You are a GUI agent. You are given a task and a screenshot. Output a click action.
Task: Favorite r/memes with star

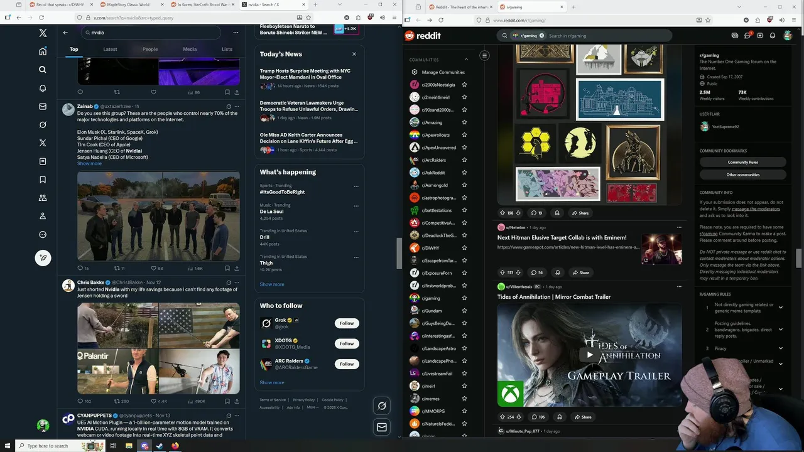click(x=464, y=399)
